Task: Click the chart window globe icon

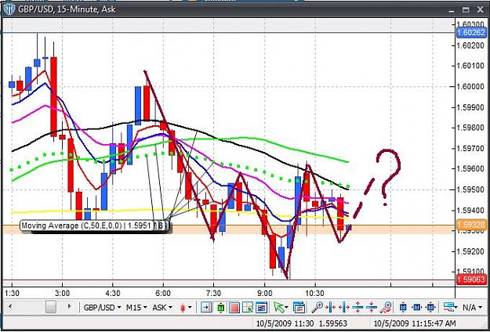Action: tap(9, 9)
